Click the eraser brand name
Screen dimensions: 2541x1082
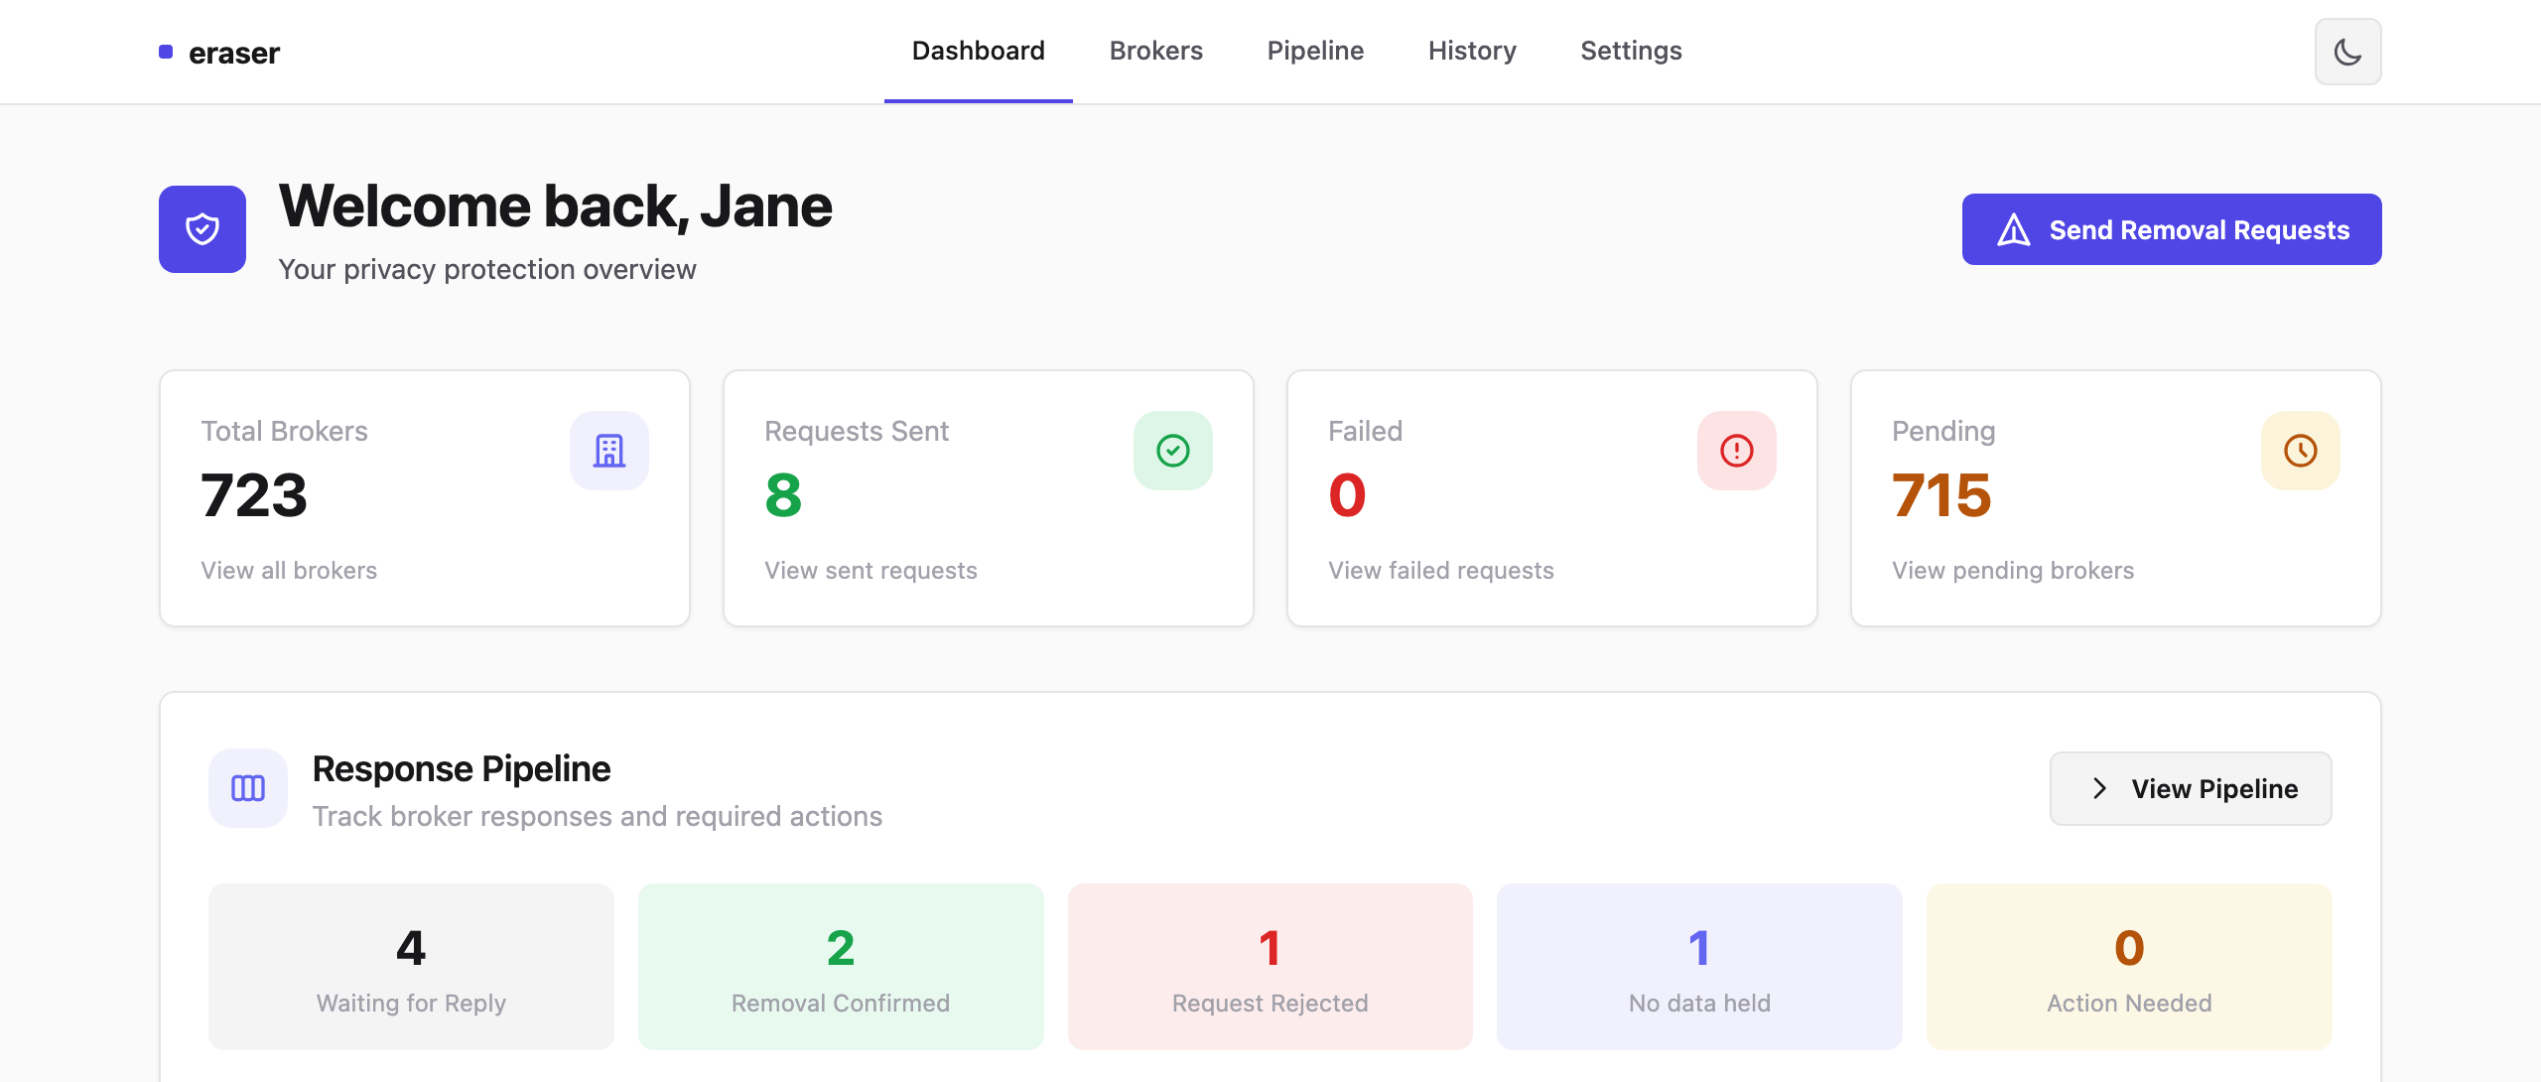234,53
